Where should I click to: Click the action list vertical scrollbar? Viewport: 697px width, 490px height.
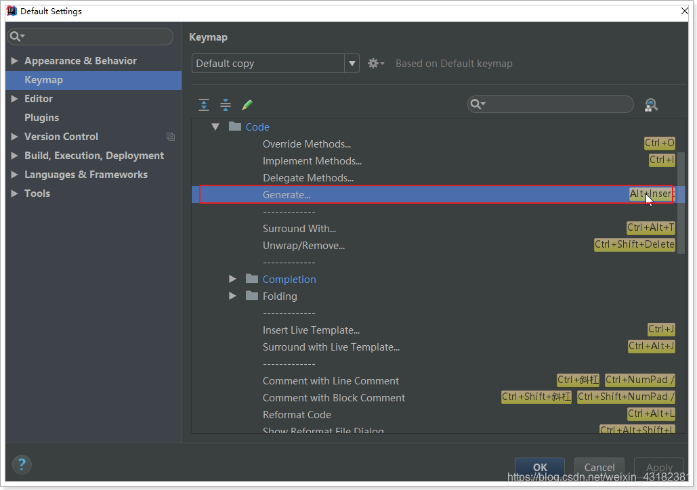681,202
